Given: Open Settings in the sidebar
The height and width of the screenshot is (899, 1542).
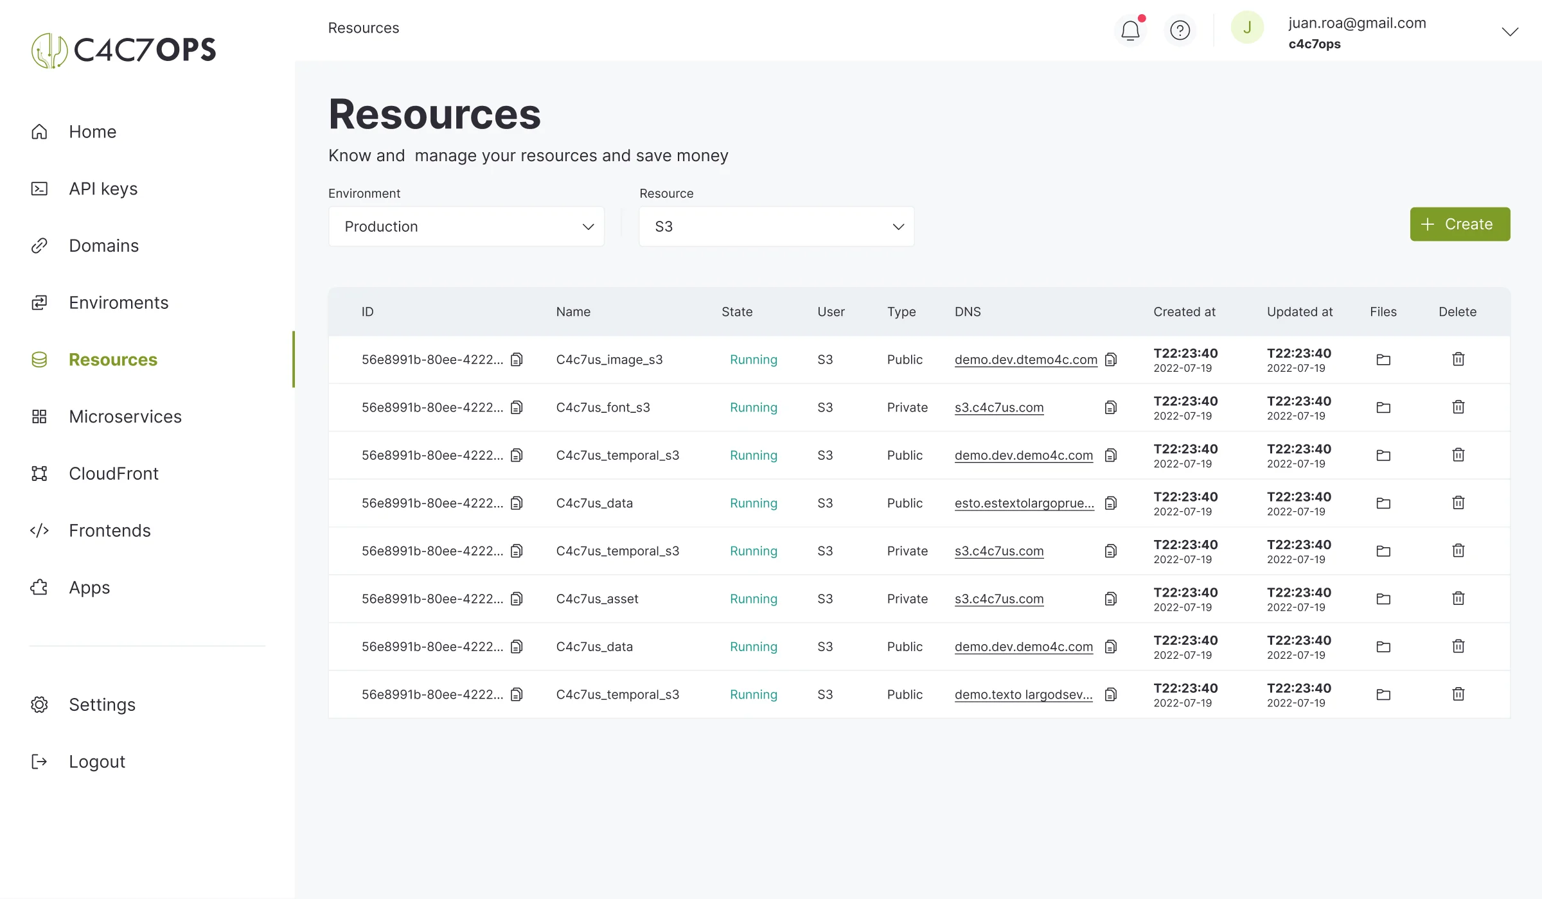Looking at the screenshot, I should (102, 704).
